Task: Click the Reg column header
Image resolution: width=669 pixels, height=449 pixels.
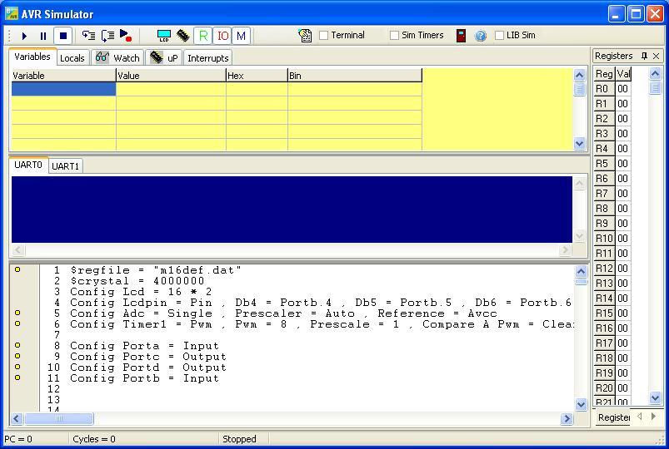Action: tap(604, 74)
